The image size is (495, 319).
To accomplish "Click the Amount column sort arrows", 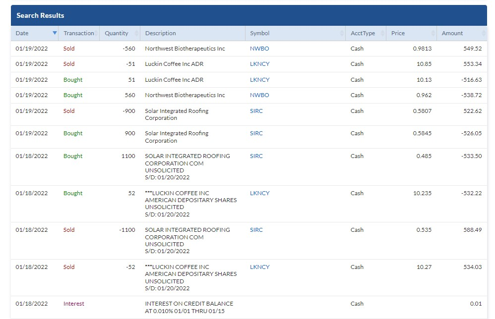I will tap(484, 33).
